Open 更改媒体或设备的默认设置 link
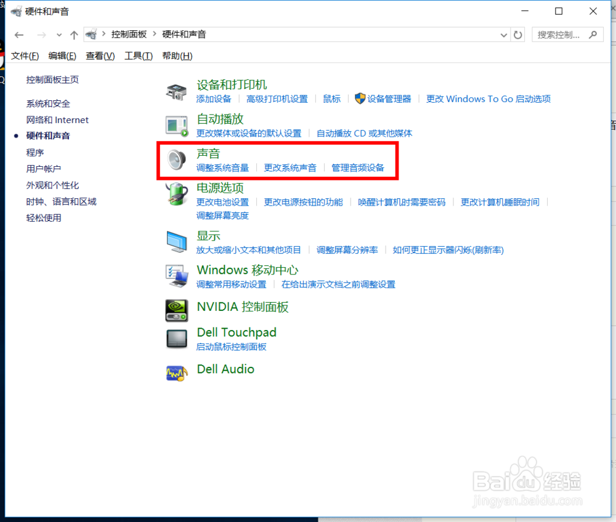 pos(249,134)
